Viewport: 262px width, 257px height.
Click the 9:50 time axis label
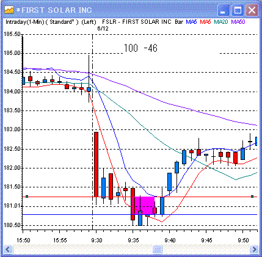pyautogui.click(x=243, y=241)
